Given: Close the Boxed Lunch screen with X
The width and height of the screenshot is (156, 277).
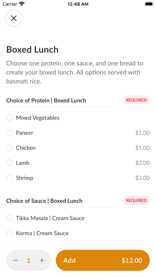Looking at the screenshot, I should click(x=14, y=18).
